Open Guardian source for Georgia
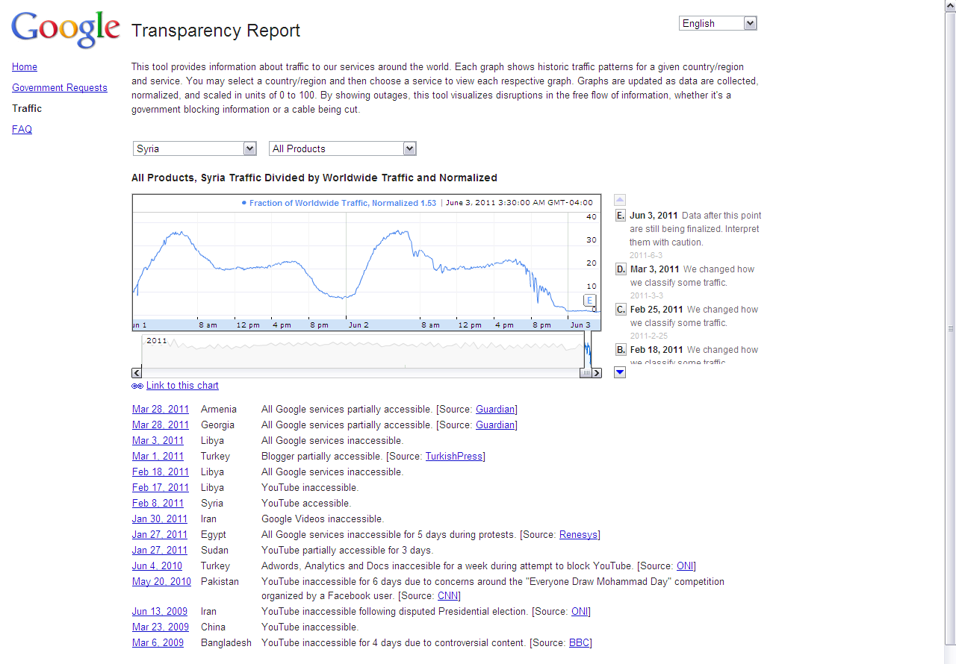956x664 pixels. point(495,425)
